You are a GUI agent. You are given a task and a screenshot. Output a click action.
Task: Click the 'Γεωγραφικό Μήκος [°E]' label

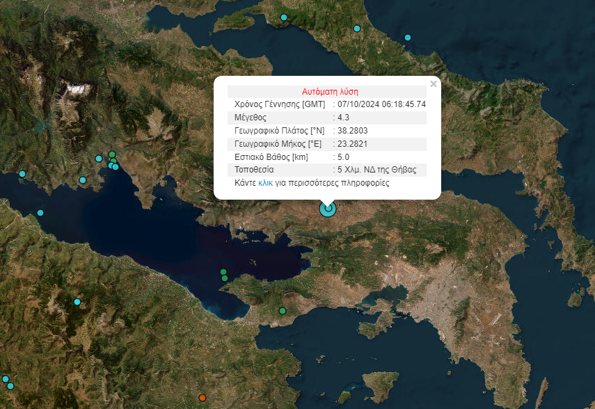click(x=278, y=144)
